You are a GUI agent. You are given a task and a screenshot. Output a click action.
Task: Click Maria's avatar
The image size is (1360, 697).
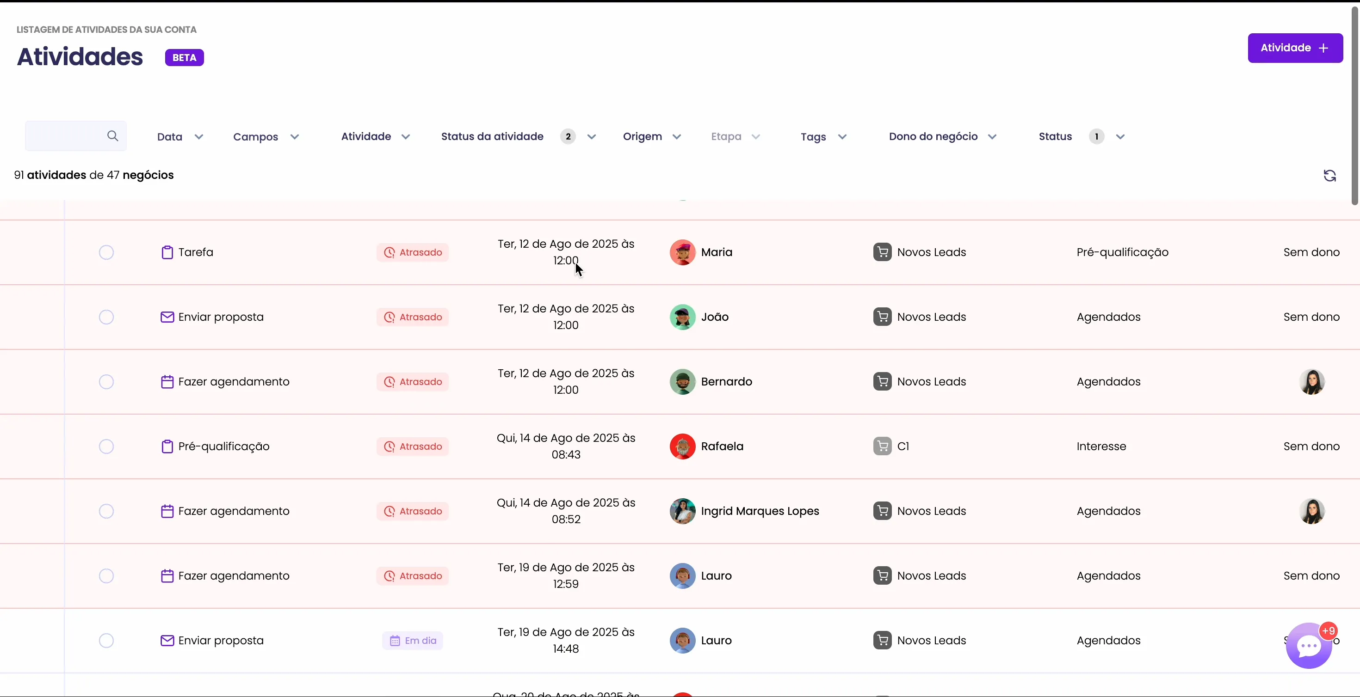[x=682, y=252]
